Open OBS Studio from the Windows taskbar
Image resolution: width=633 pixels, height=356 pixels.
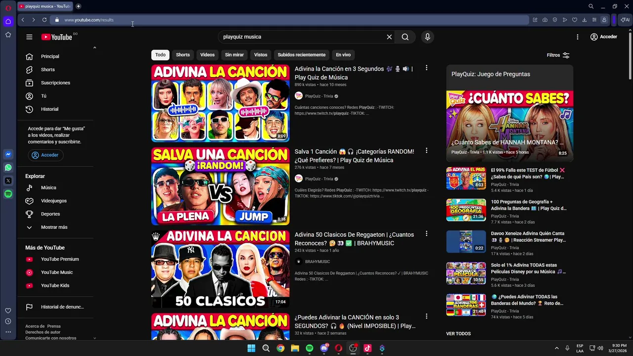[353, 348]
